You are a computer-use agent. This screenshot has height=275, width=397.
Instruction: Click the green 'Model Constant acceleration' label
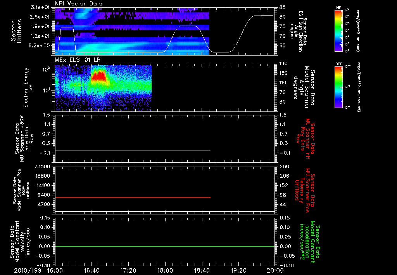[309, 242]
